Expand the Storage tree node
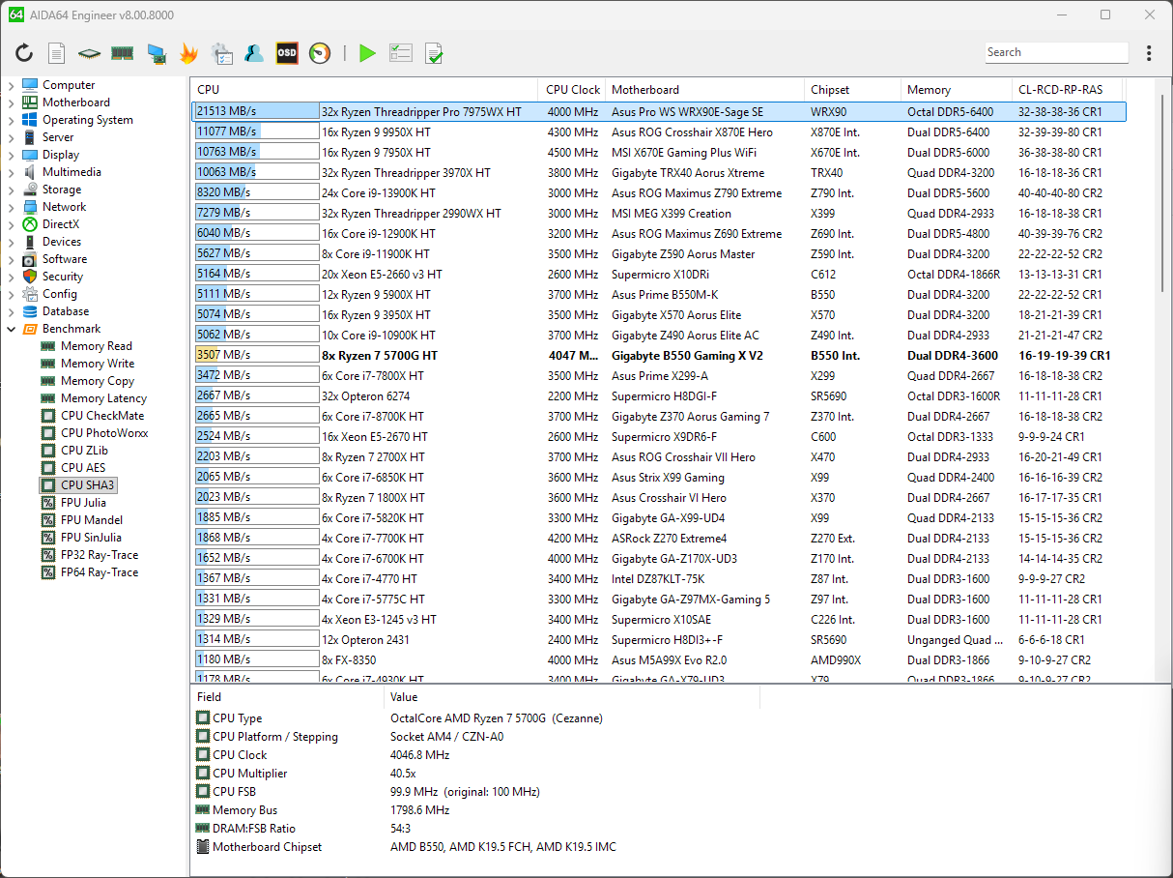The width and height of the screenshot is (1173, 878). click(11, 190)
